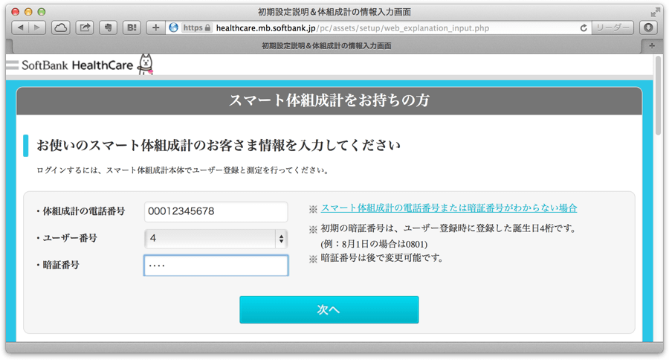Click the page vertical scrollbar
The image size is (669, 360).
[x=658, y=96]
